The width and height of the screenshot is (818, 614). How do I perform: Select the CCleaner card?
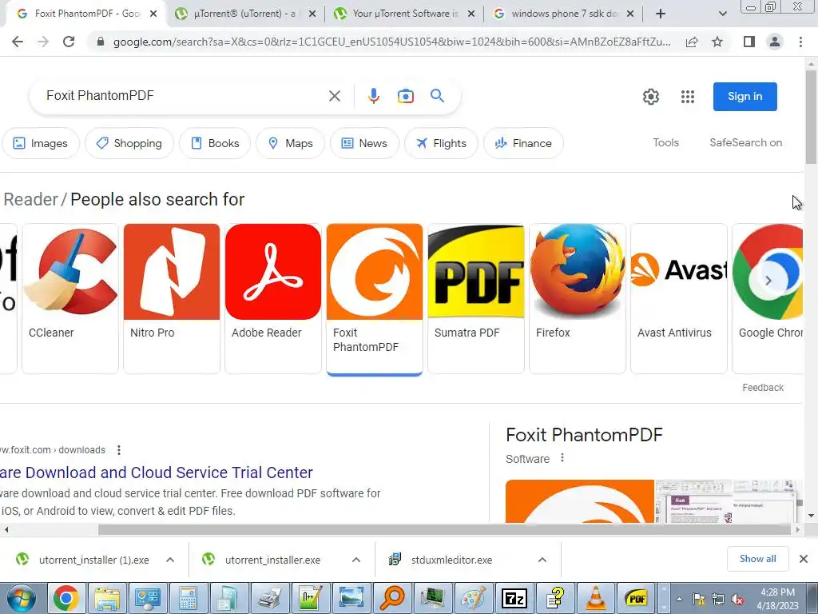coord(70,299)
